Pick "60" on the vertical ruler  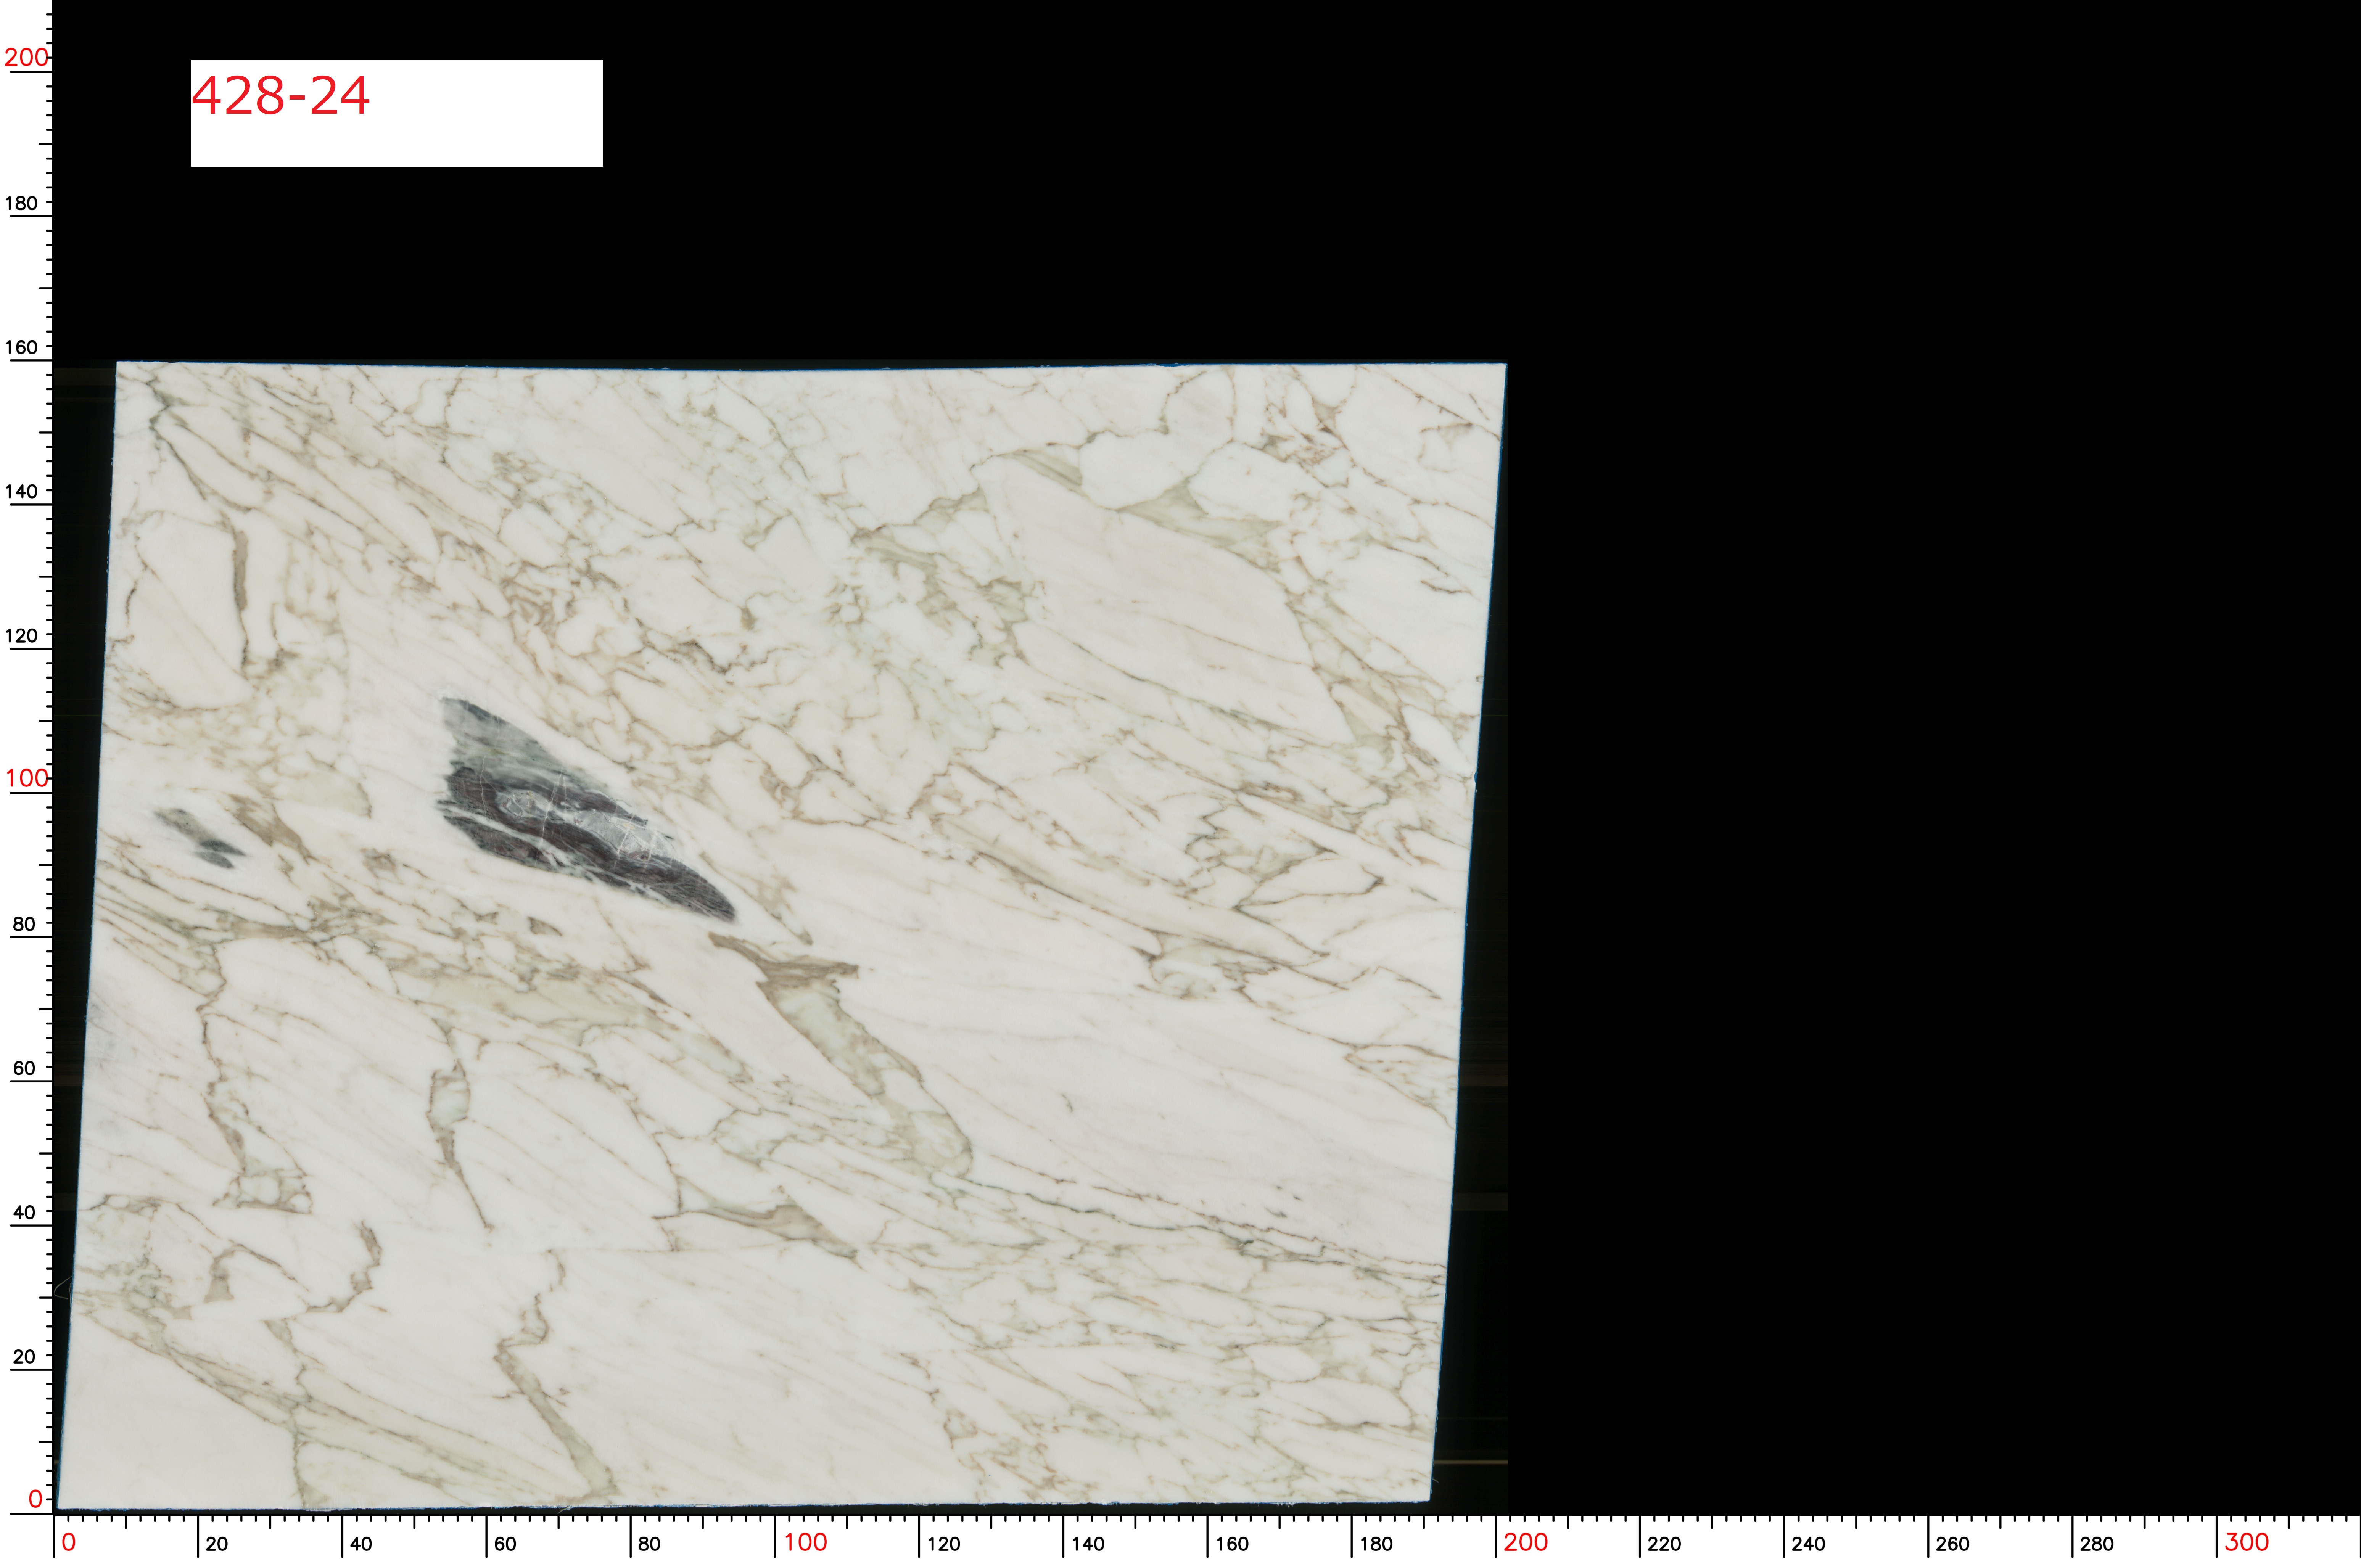24,1068
